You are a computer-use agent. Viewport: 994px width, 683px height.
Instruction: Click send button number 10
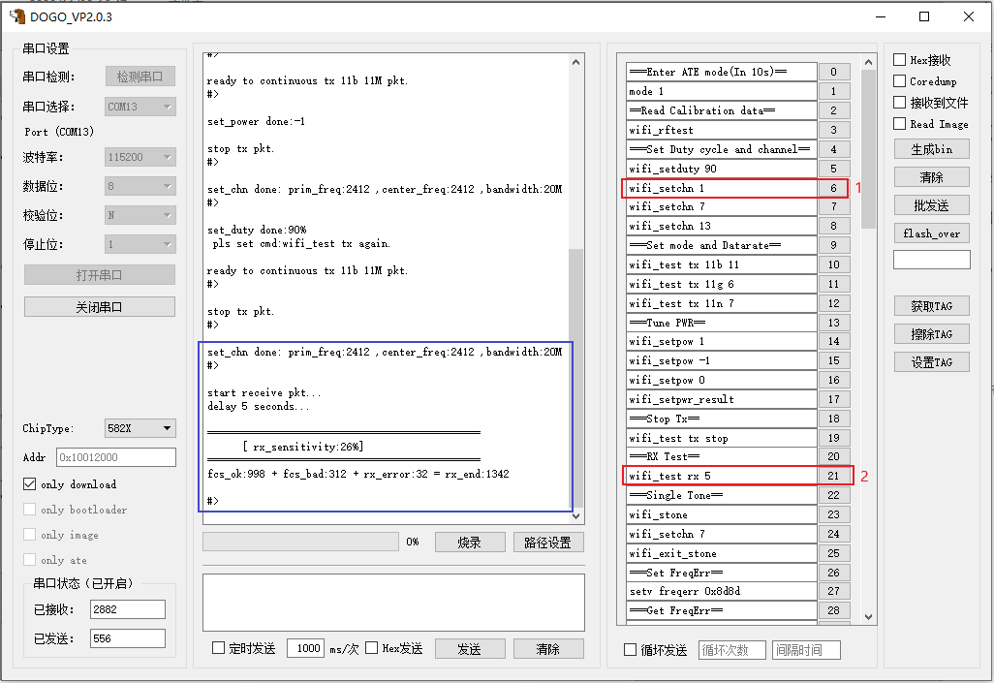point(833,264)
